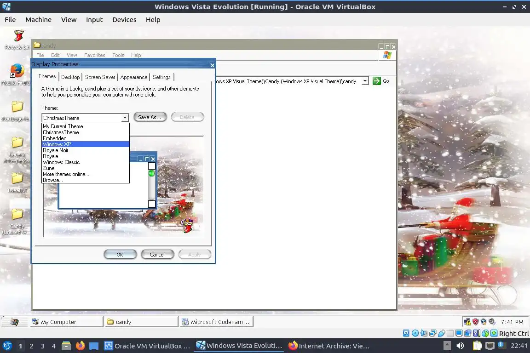This screenshot has width=530, height=353.
Task: Choose My Current Theme from the list
Action: (x=86, y=126)
